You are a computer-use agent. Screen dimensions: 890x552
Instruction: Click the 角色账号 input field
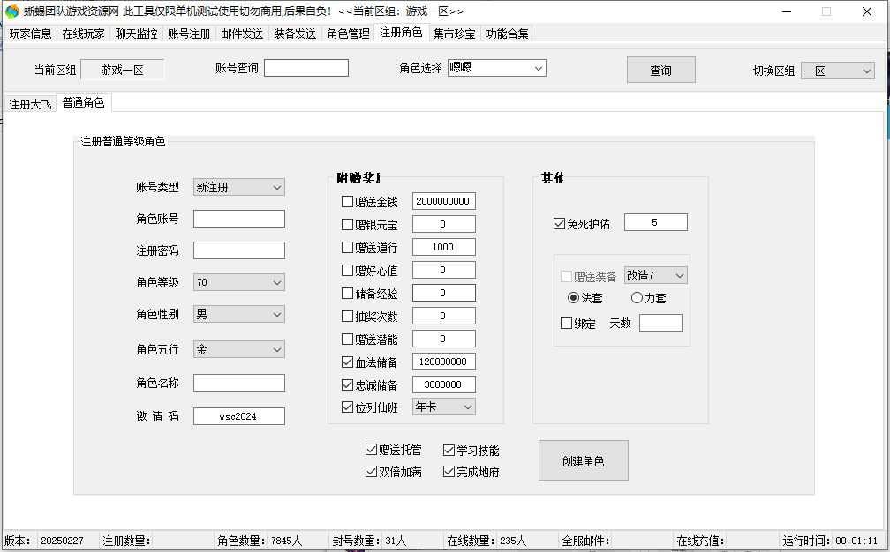[x=239, y=219]
